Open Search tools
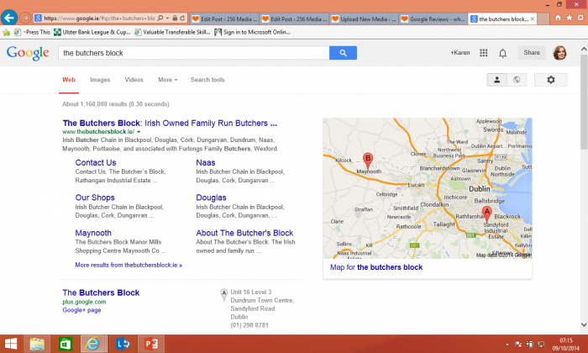 coord(207,80)
